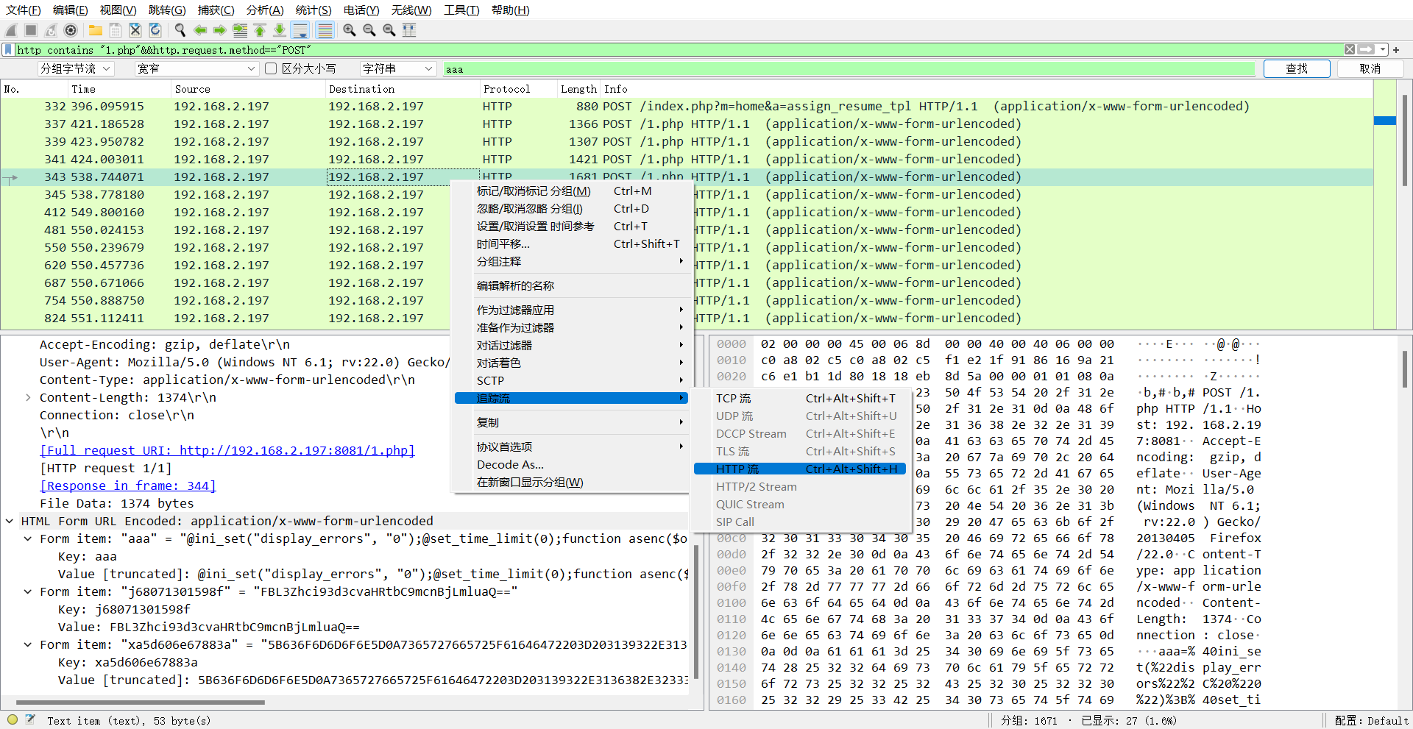Screen dimensions: 1413x729
Task: Click the packet list minimap color strip
Action: [x=1385, y=204]
